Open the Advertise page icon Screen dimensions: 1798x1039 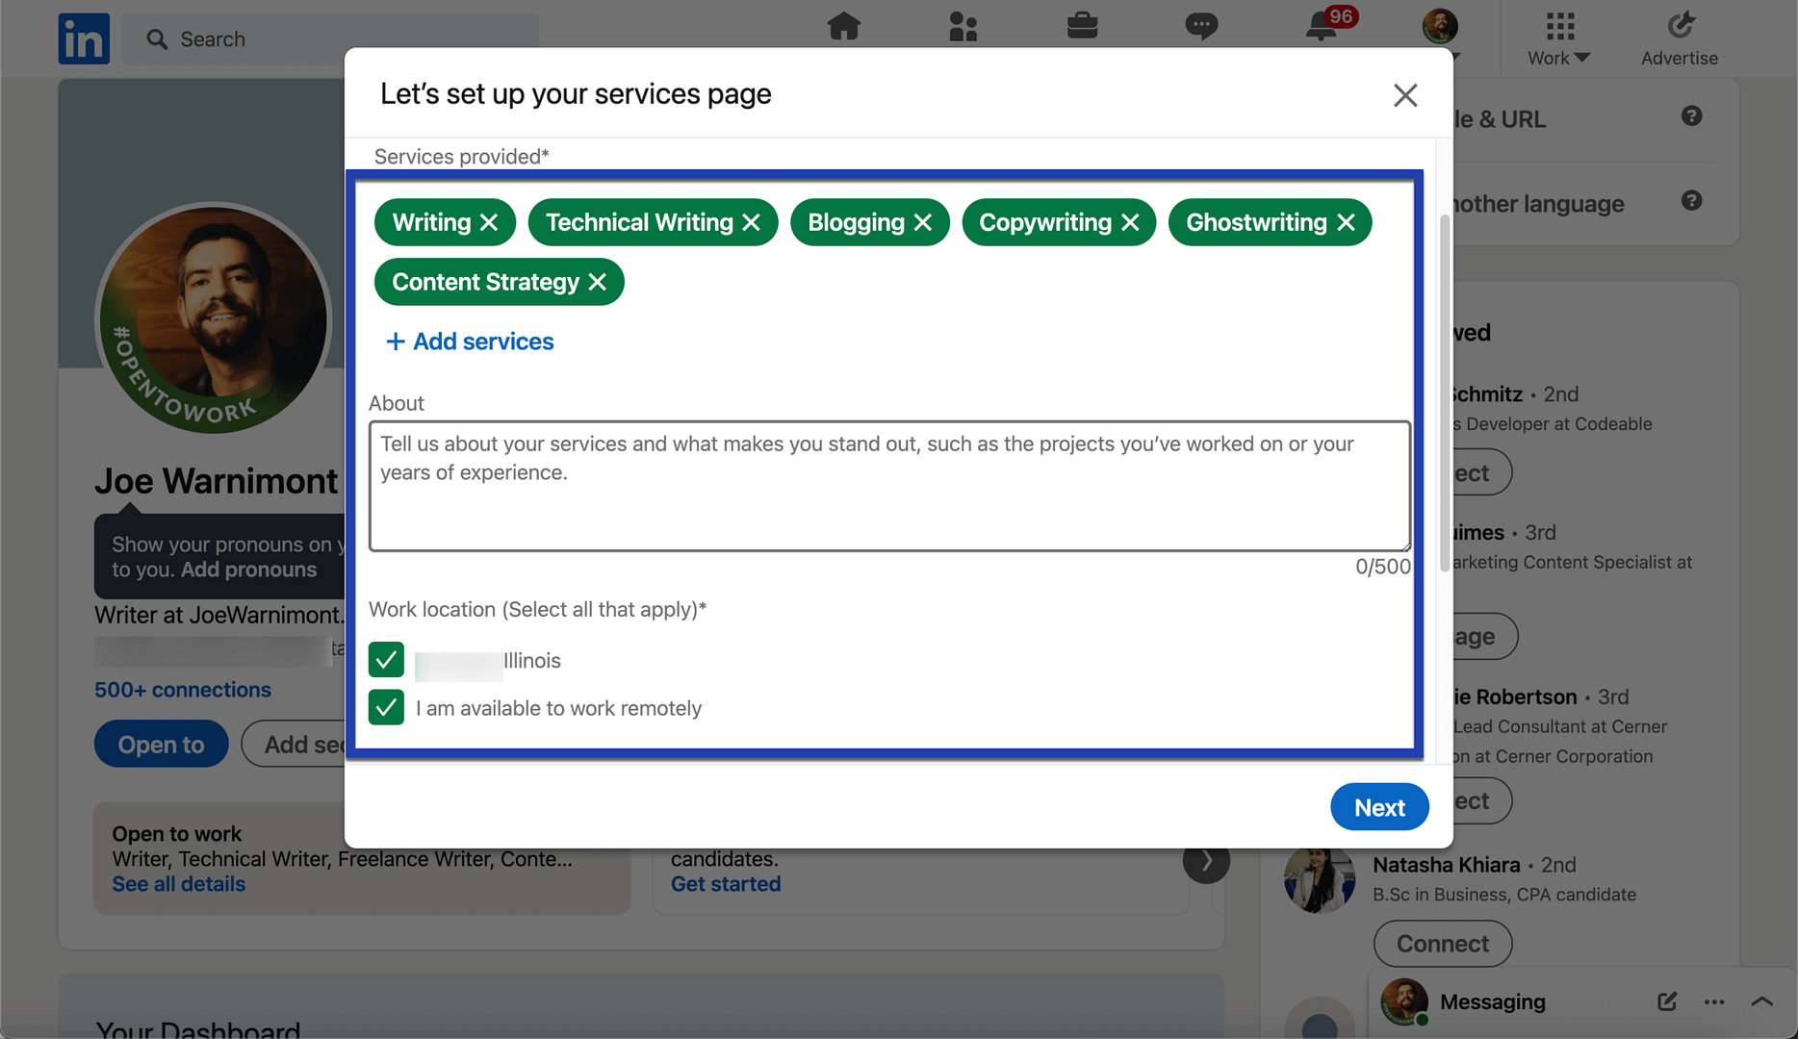pos(1679,26)
